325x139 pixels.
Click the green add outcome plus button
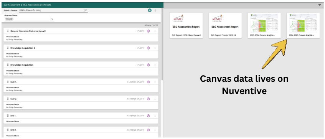click(150, 10)
